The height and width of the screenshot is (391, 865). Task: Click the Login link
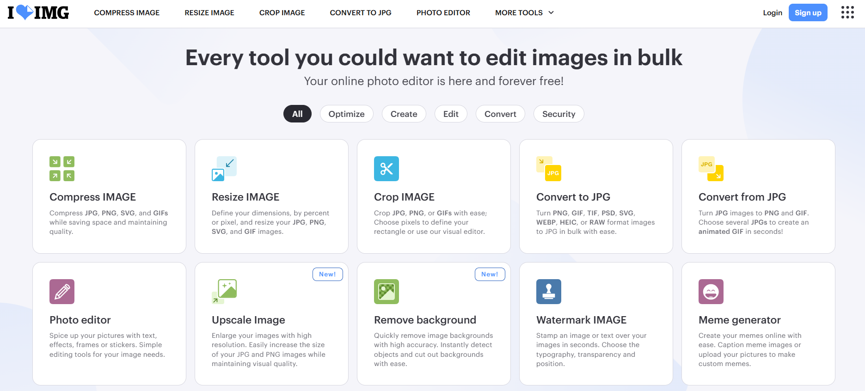coord(772,12)
